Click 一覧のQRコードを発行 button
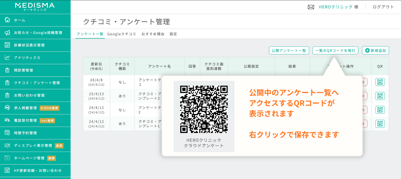401x179 pixels. tap(335, 50)
